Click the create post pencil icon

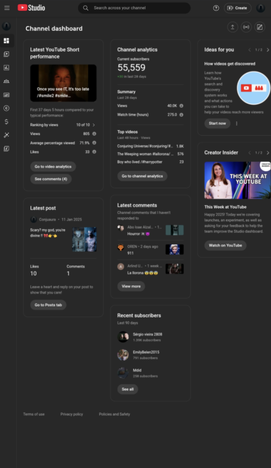tap(259, 27)
